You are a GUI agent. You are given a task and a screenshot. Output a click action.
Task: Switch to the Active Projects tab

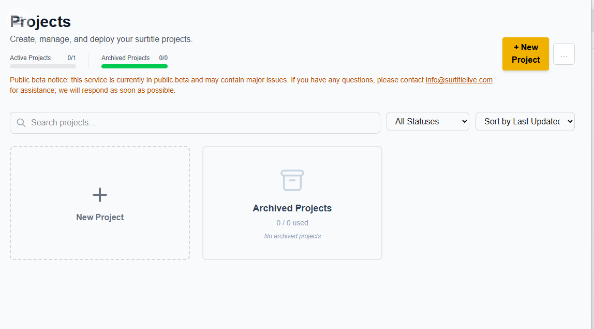coord(31,58)
